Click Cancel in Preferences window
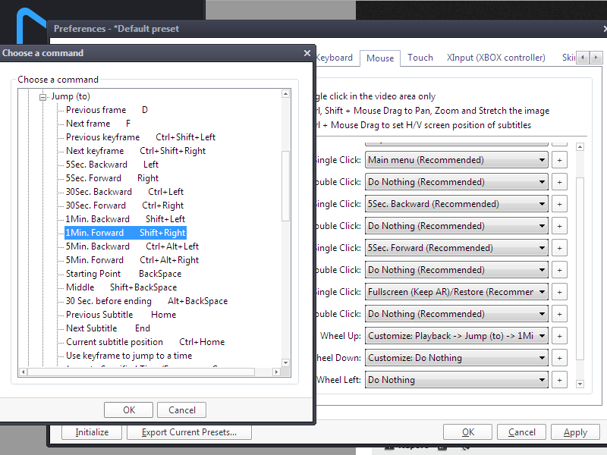The image size is (607, 455). pos(521,432)
